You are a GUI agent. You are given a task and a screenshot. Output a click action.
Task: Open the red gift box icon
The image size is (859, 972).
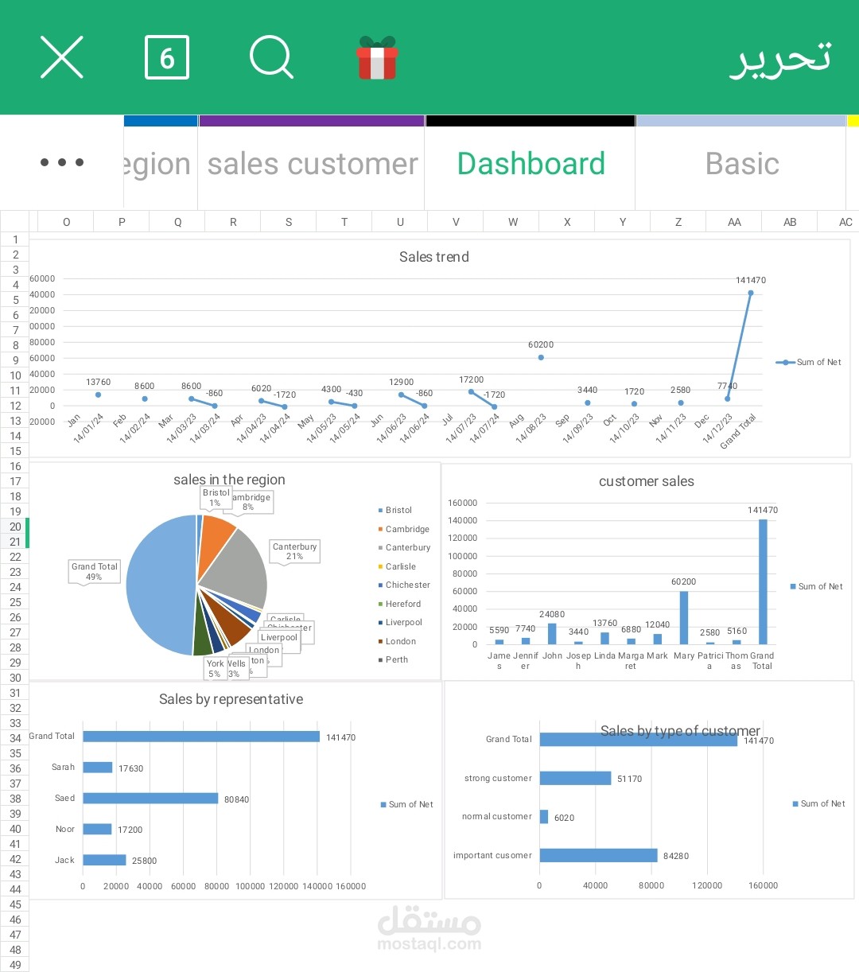(x=377, y=57)
